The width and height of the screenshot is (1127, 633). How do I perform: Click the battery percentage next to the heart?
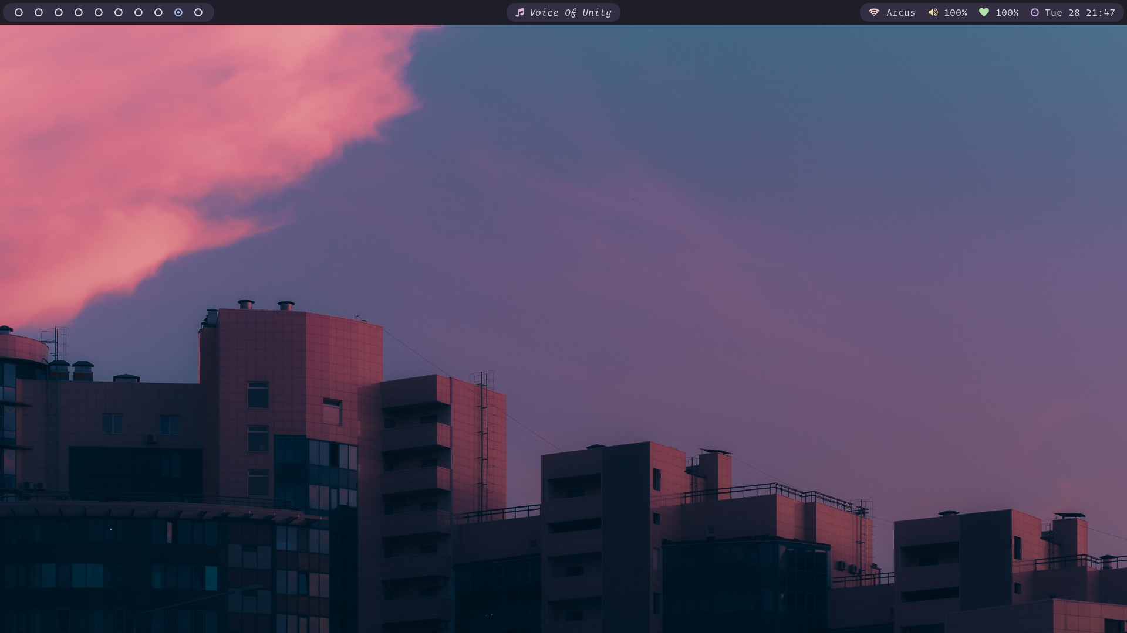(x=1007, y=12)
